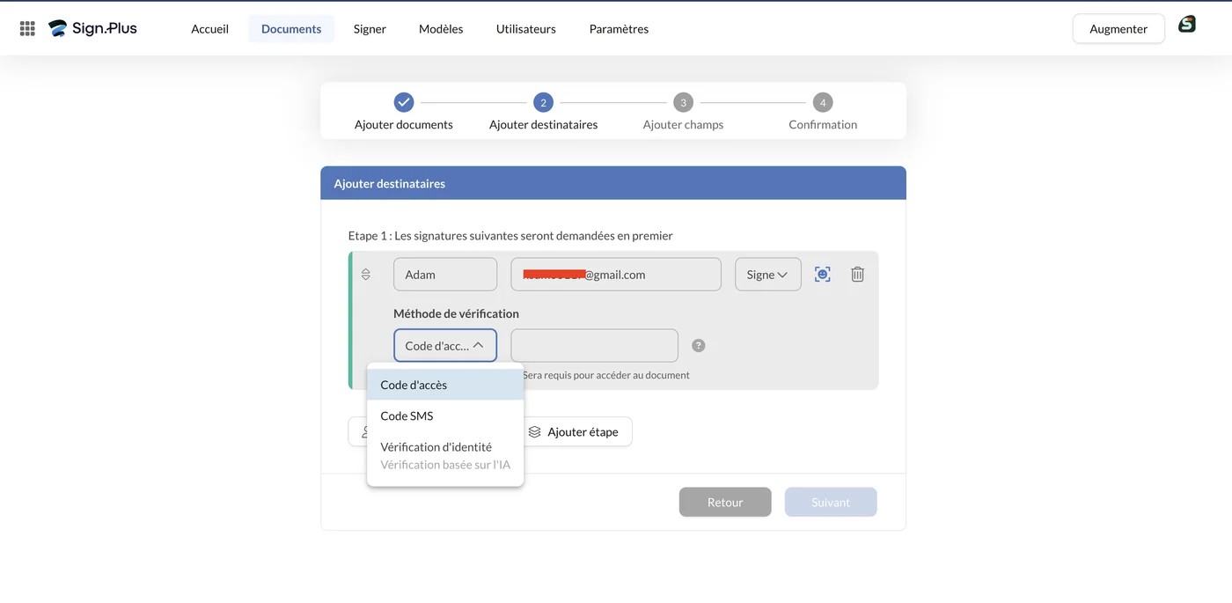Click the completed Ajouter documents step checkmark
The width and height of the screenshot is (1232, 603).
(404, 102)
